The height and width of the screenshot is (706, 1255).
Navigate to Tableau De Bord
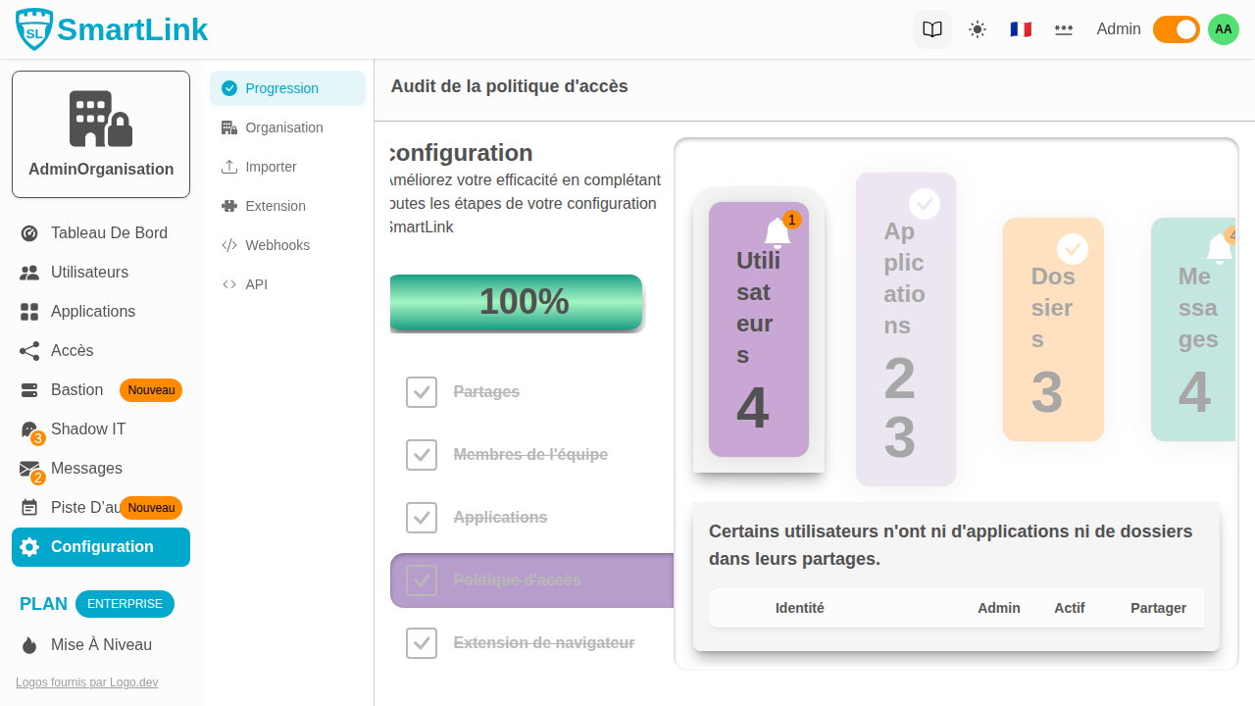coord(109,233)
